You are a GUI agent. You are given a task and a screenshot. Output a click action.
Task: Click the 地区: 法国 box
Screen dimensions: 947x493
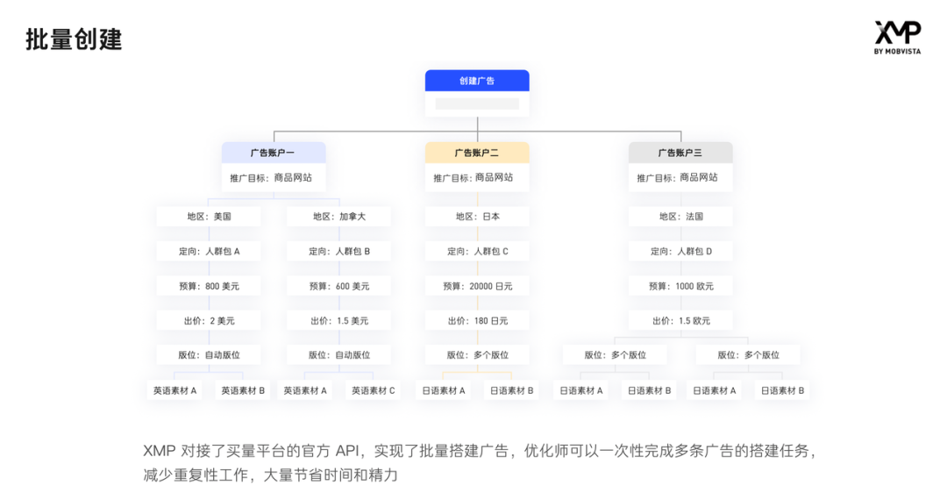[x=680, y=217]
